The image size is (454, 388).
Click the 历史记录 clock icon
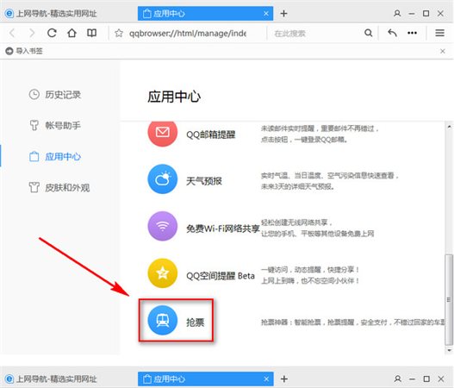pyautogui.click(x=34, y=95)
